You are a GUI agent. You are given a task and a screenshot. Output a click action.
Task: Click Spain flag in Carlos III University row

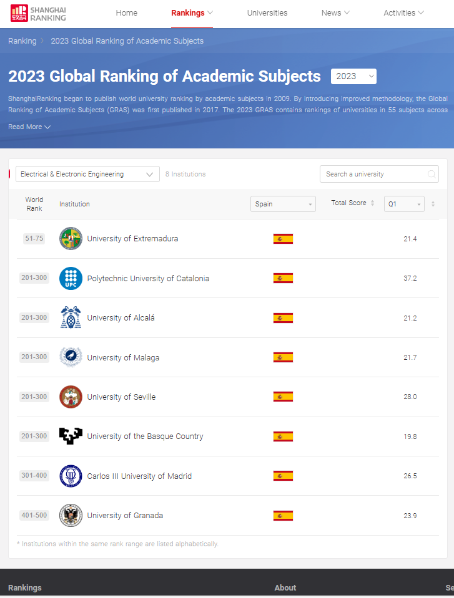[283, 476]
